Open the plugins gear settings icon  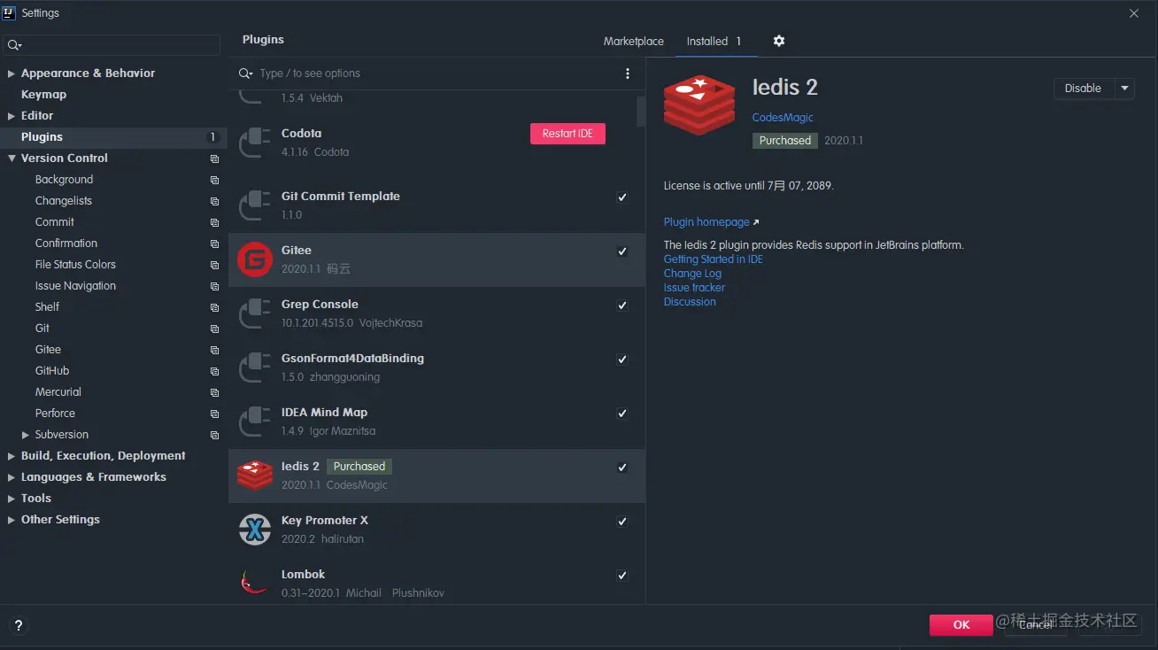[779, 41]
